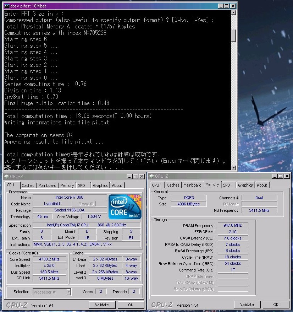Maximize the dosv_pifast_10M.bat console window

click(226, 6)
